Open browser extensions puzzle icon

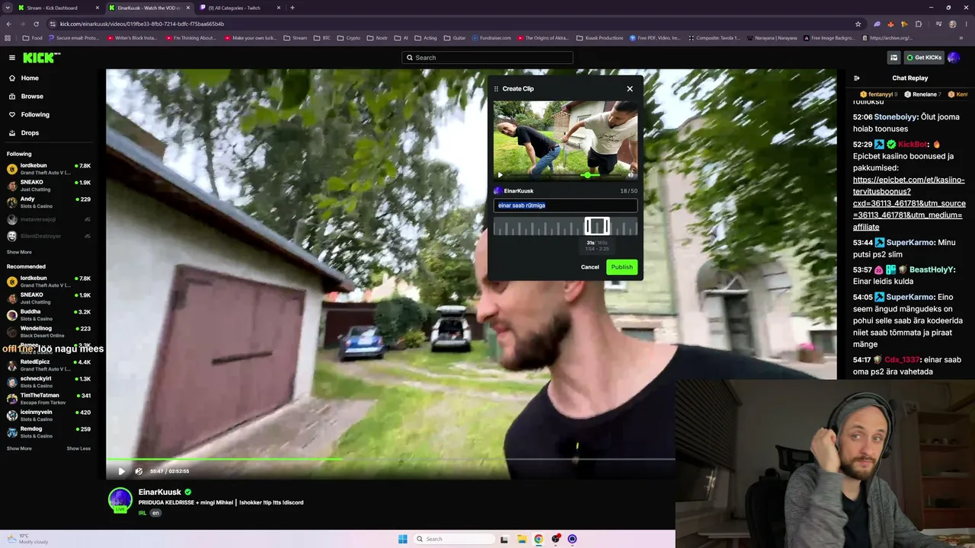pyautogui.click(x=919, y=24)
